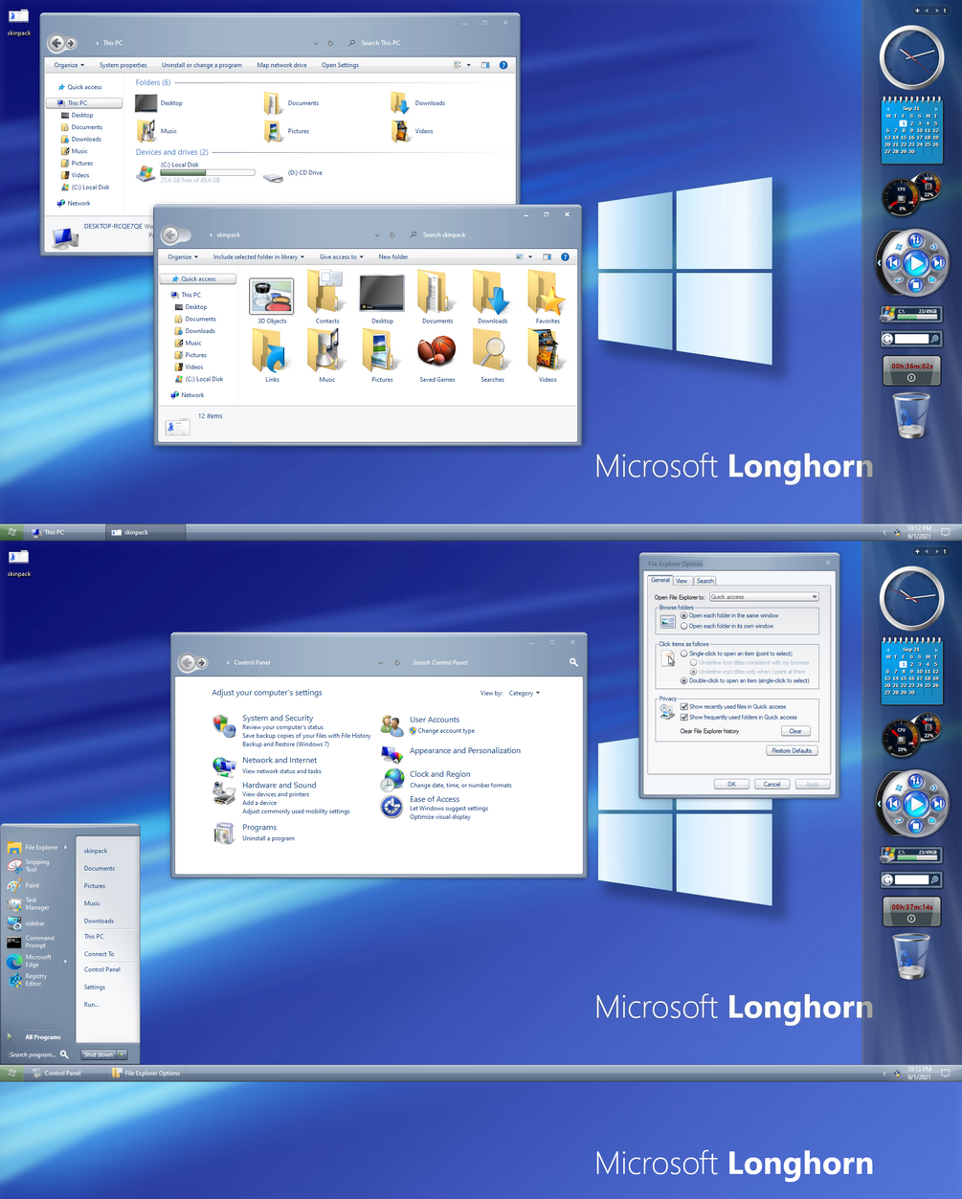
Task: Choose Run... in the Start menu
Action: (x=91, y=1005)
